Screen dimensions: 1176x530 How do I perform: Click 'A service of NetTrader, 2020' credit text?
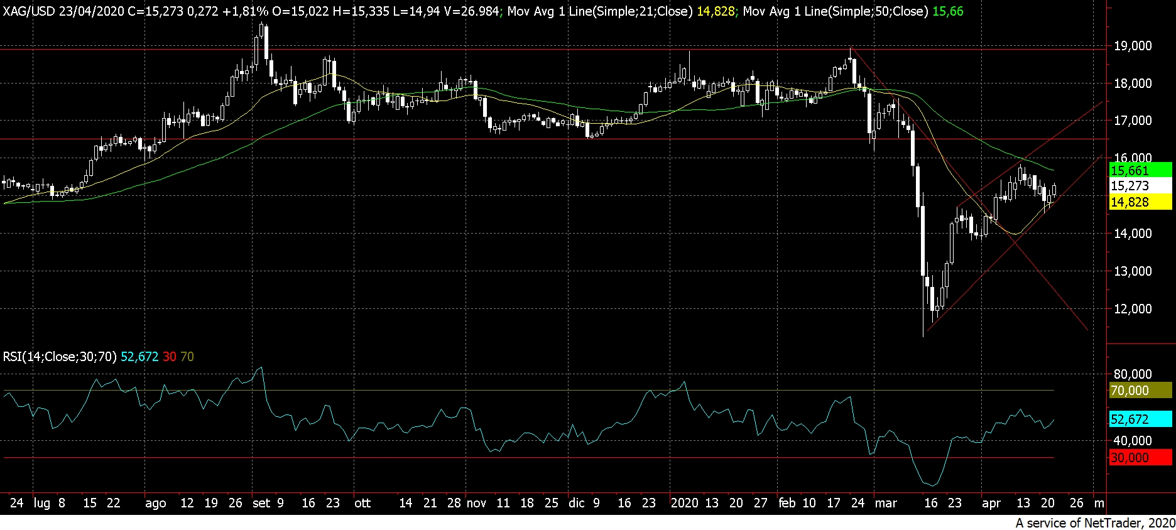1095,522
